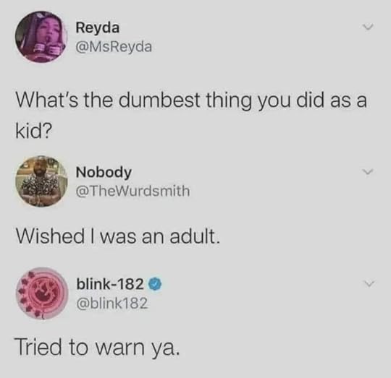This screenshot has height=378, width=391.
Task: Open the @blink182 handle
Action: pos(112,303)
